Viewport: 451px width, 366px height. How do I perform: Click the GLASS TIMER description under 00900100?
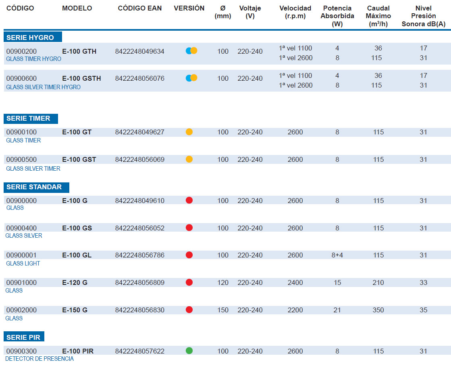pos(23,140)
